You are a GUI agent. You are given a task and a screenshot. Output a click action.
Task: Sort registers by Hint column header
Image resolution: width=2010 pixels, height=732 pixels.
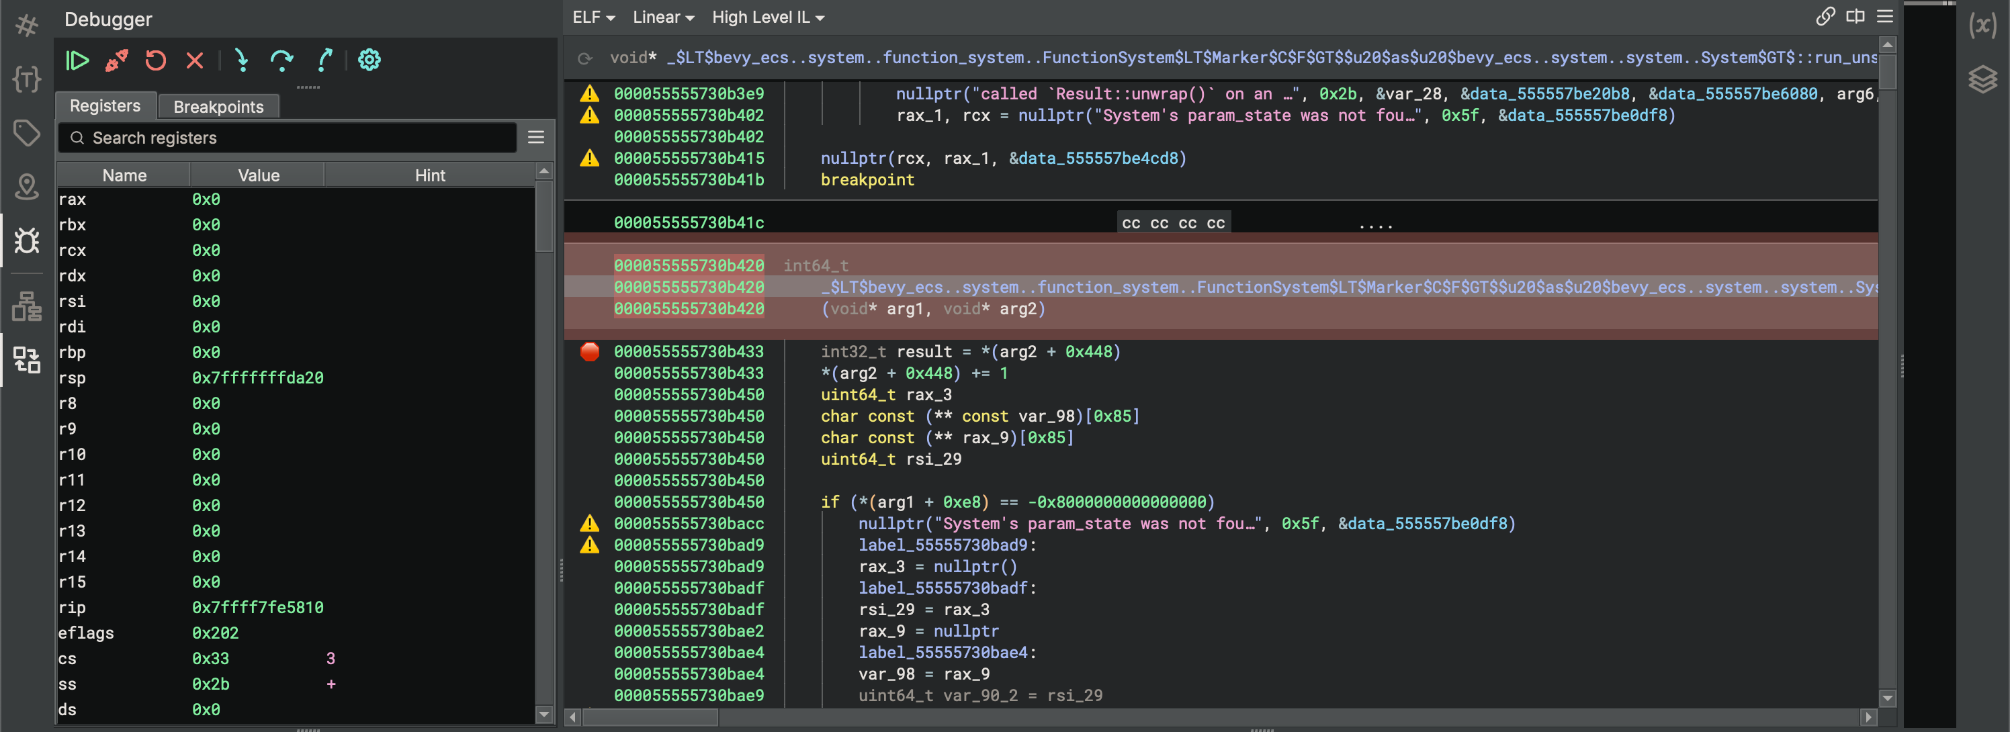[430, 175]
